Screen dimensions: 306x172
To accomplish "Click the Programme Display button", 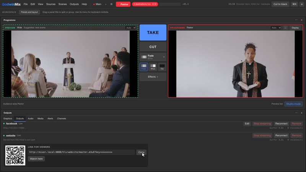I will pos(295,28).
